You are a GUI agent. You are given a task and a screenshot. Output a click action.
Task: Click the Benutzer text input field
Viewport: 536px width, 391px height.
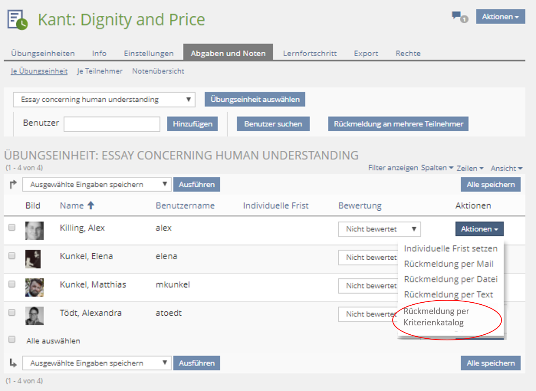tap(112, 124)
